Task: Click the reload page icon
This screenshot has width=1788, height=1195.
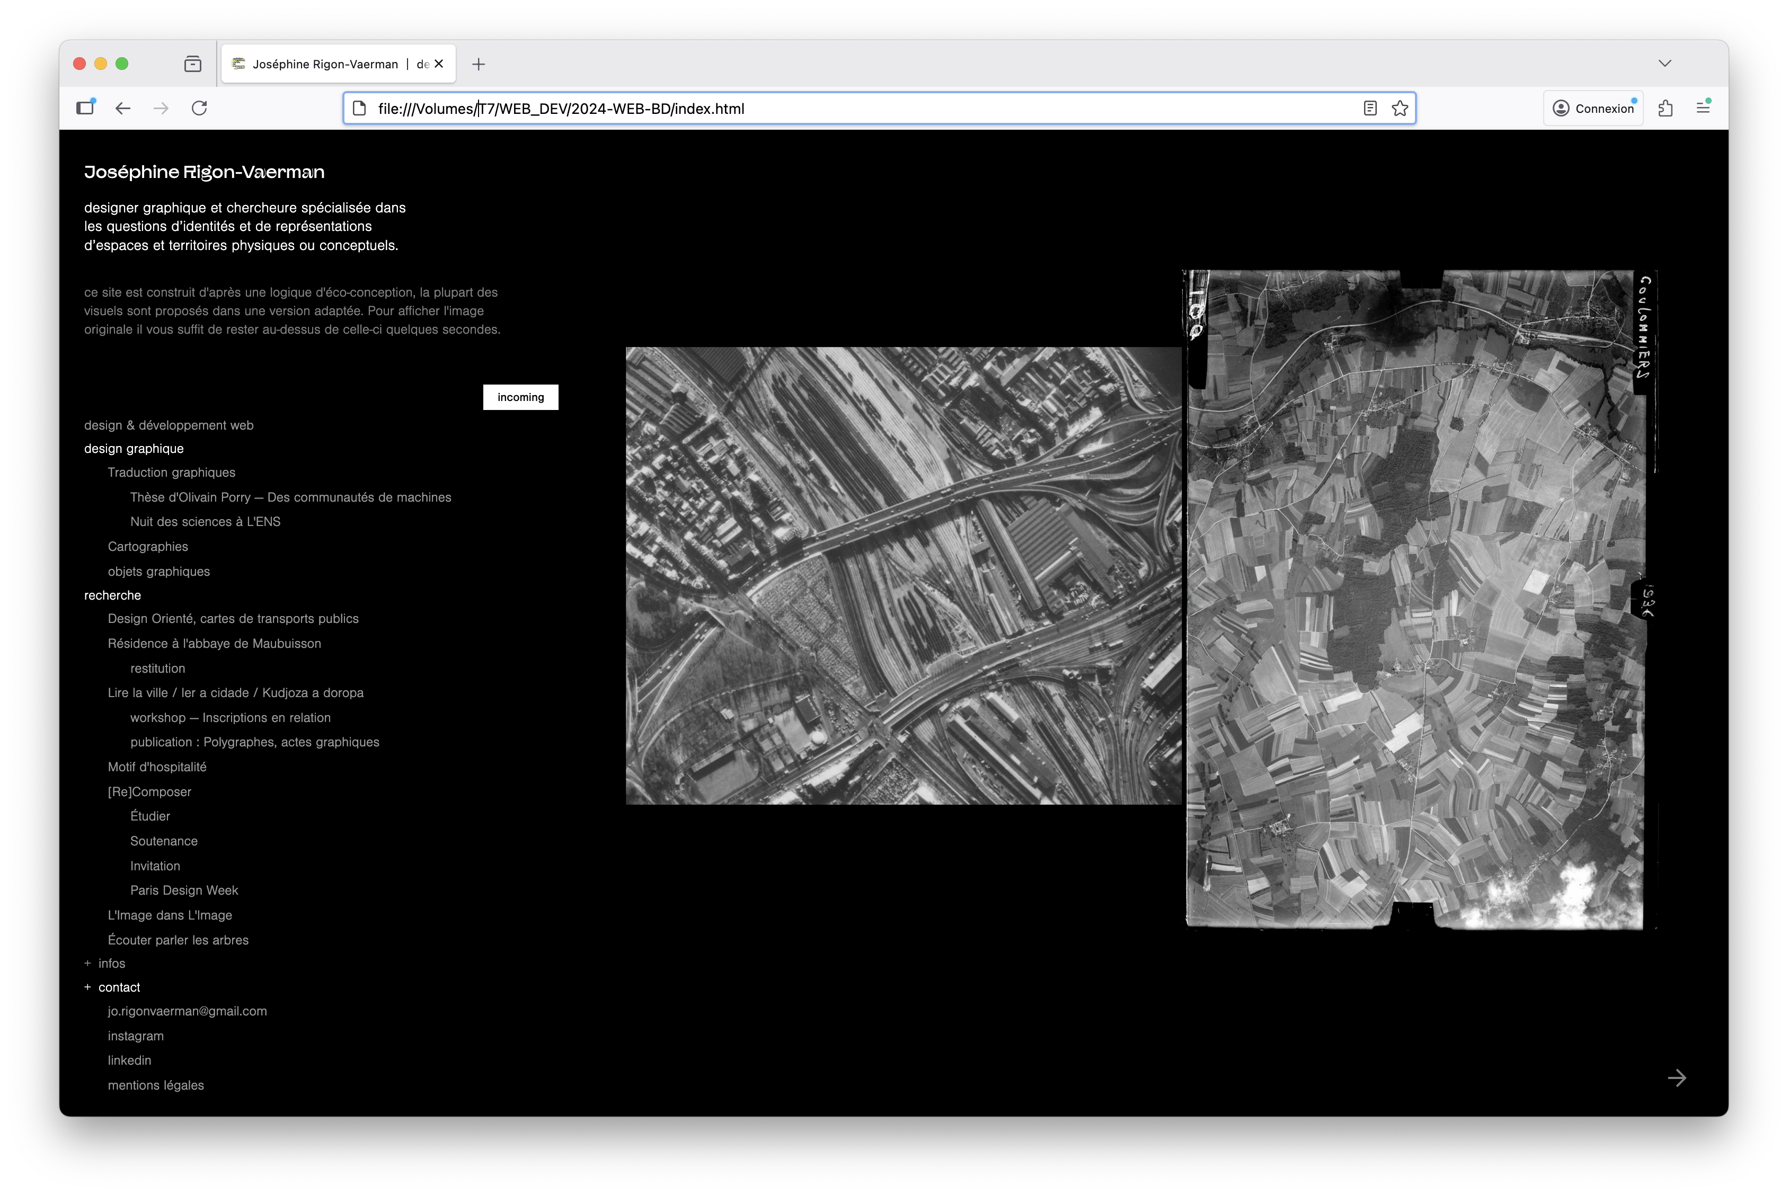Action: click(199, 108)
